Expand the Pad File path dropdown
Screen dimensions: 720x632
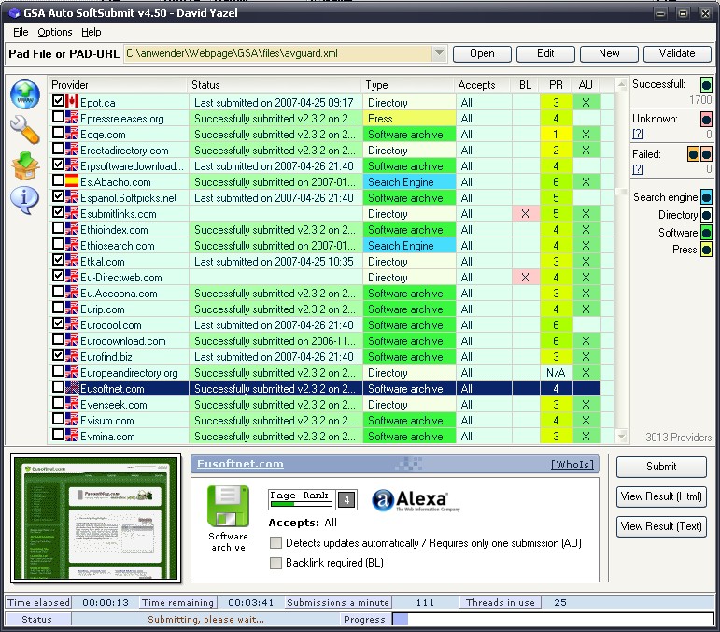(x=440, y=53)
